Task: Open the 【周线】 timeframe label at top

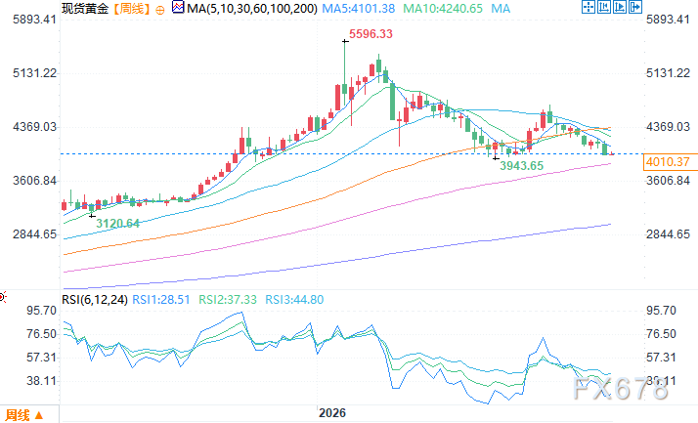Action: click(130, 9)
